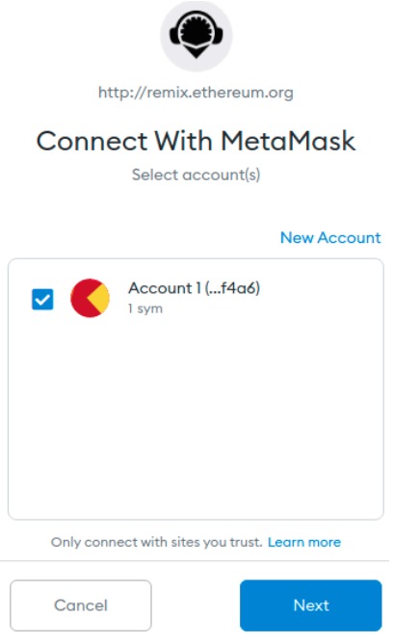The height and width of the screenshot is (644, 393).
Task: Click the http://remix.ethereum.org origin URL
Action: click(196, 93)
